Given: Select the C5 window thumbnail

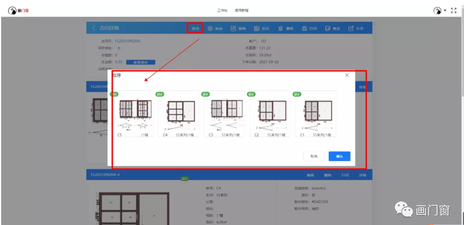Looking at the screenshot, I should (133, 114).
